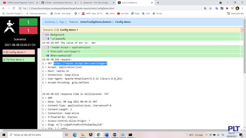Click the header Accept application/json step
This screenshot has height=138, width=246.
[141, 47]
